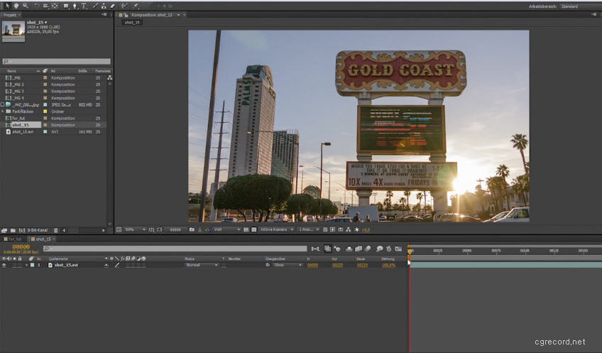Viewport: 602px width, 353px height.
Task: Select the Type text tool
Action: 84,6
